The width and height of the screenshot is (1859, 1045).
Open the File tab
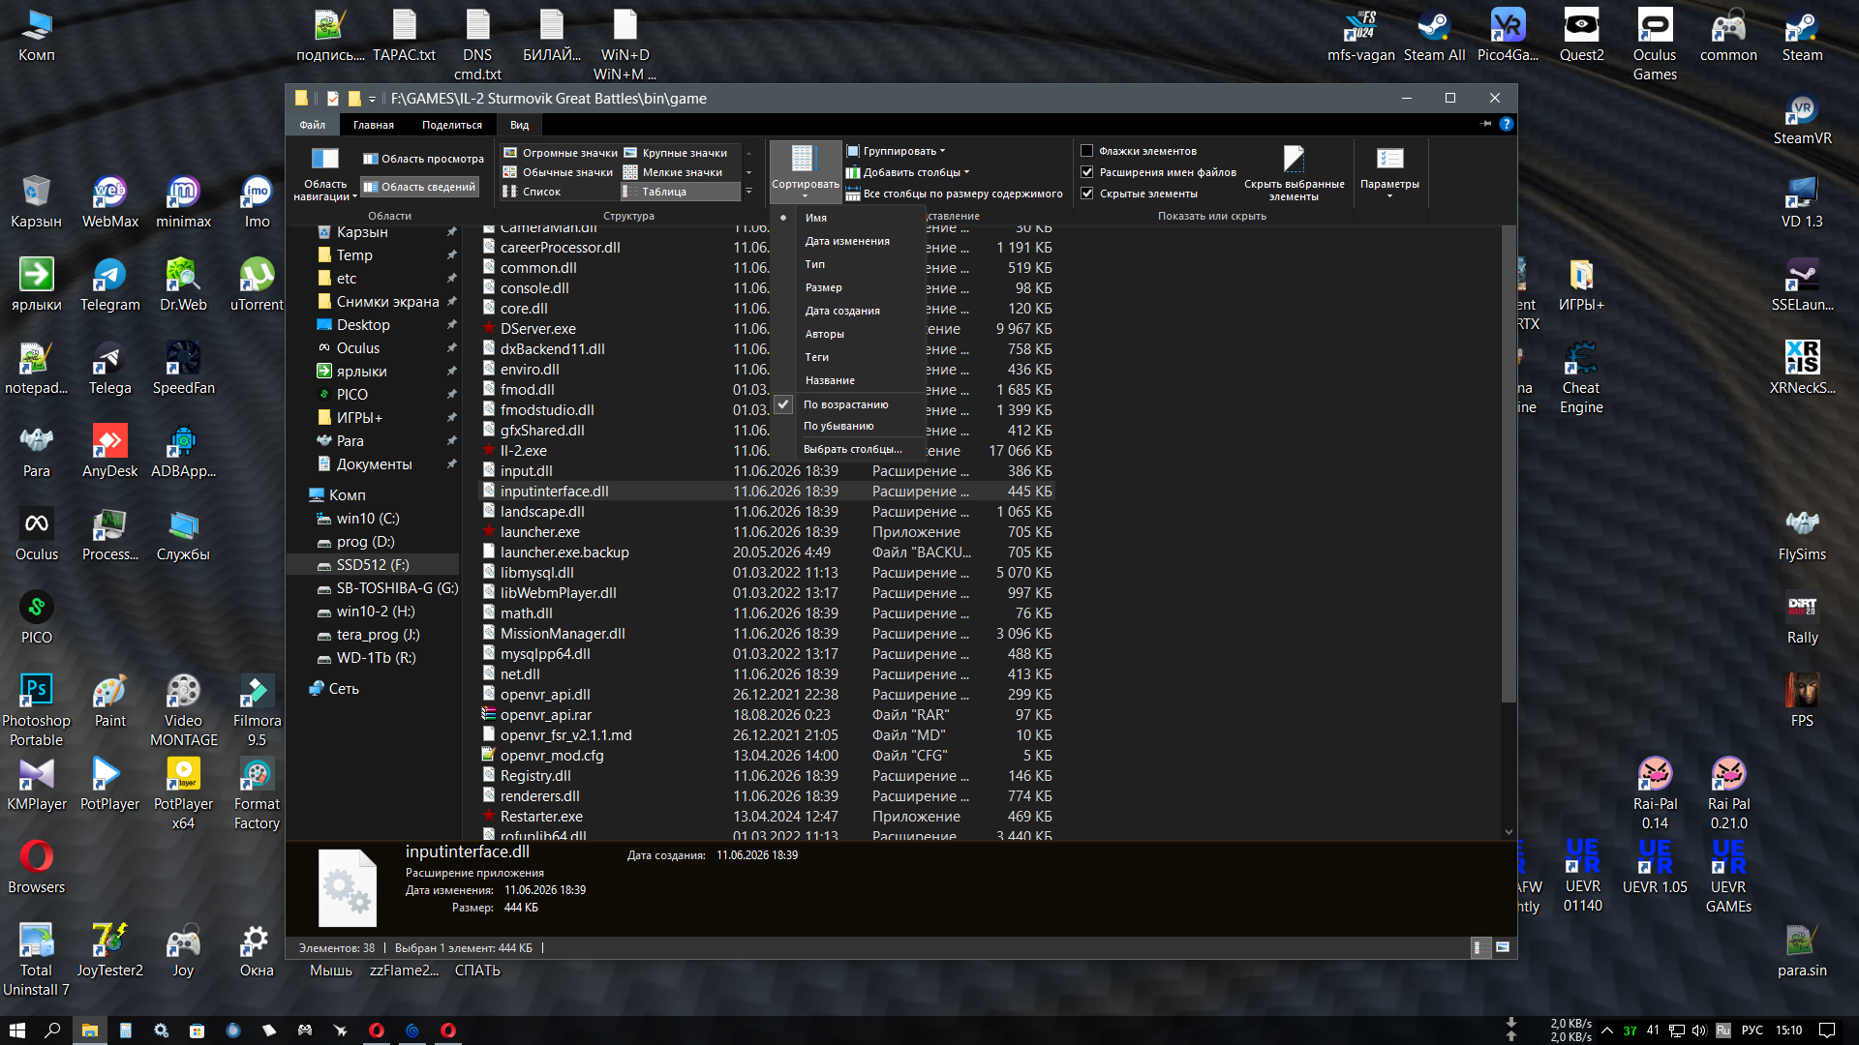coord(312,125)
